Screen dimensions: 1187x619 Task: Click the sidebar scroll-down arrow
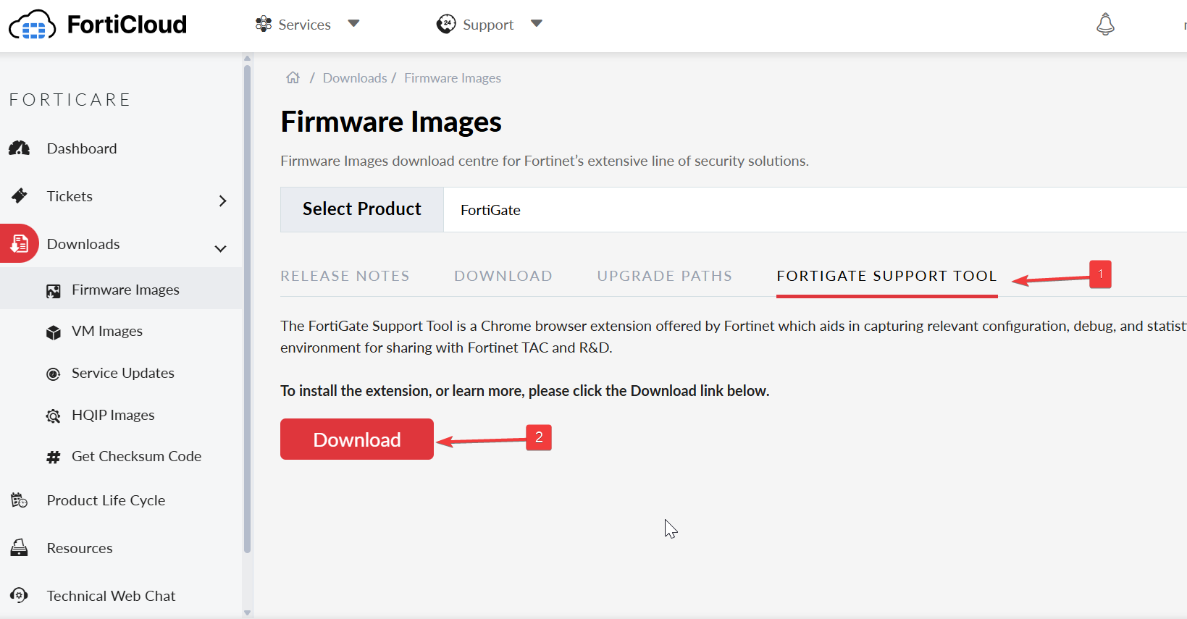(248, 612)
